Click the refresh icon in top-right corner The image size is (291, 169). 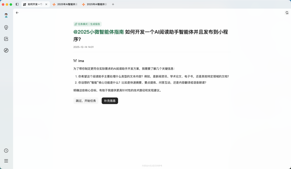(286, 13)
